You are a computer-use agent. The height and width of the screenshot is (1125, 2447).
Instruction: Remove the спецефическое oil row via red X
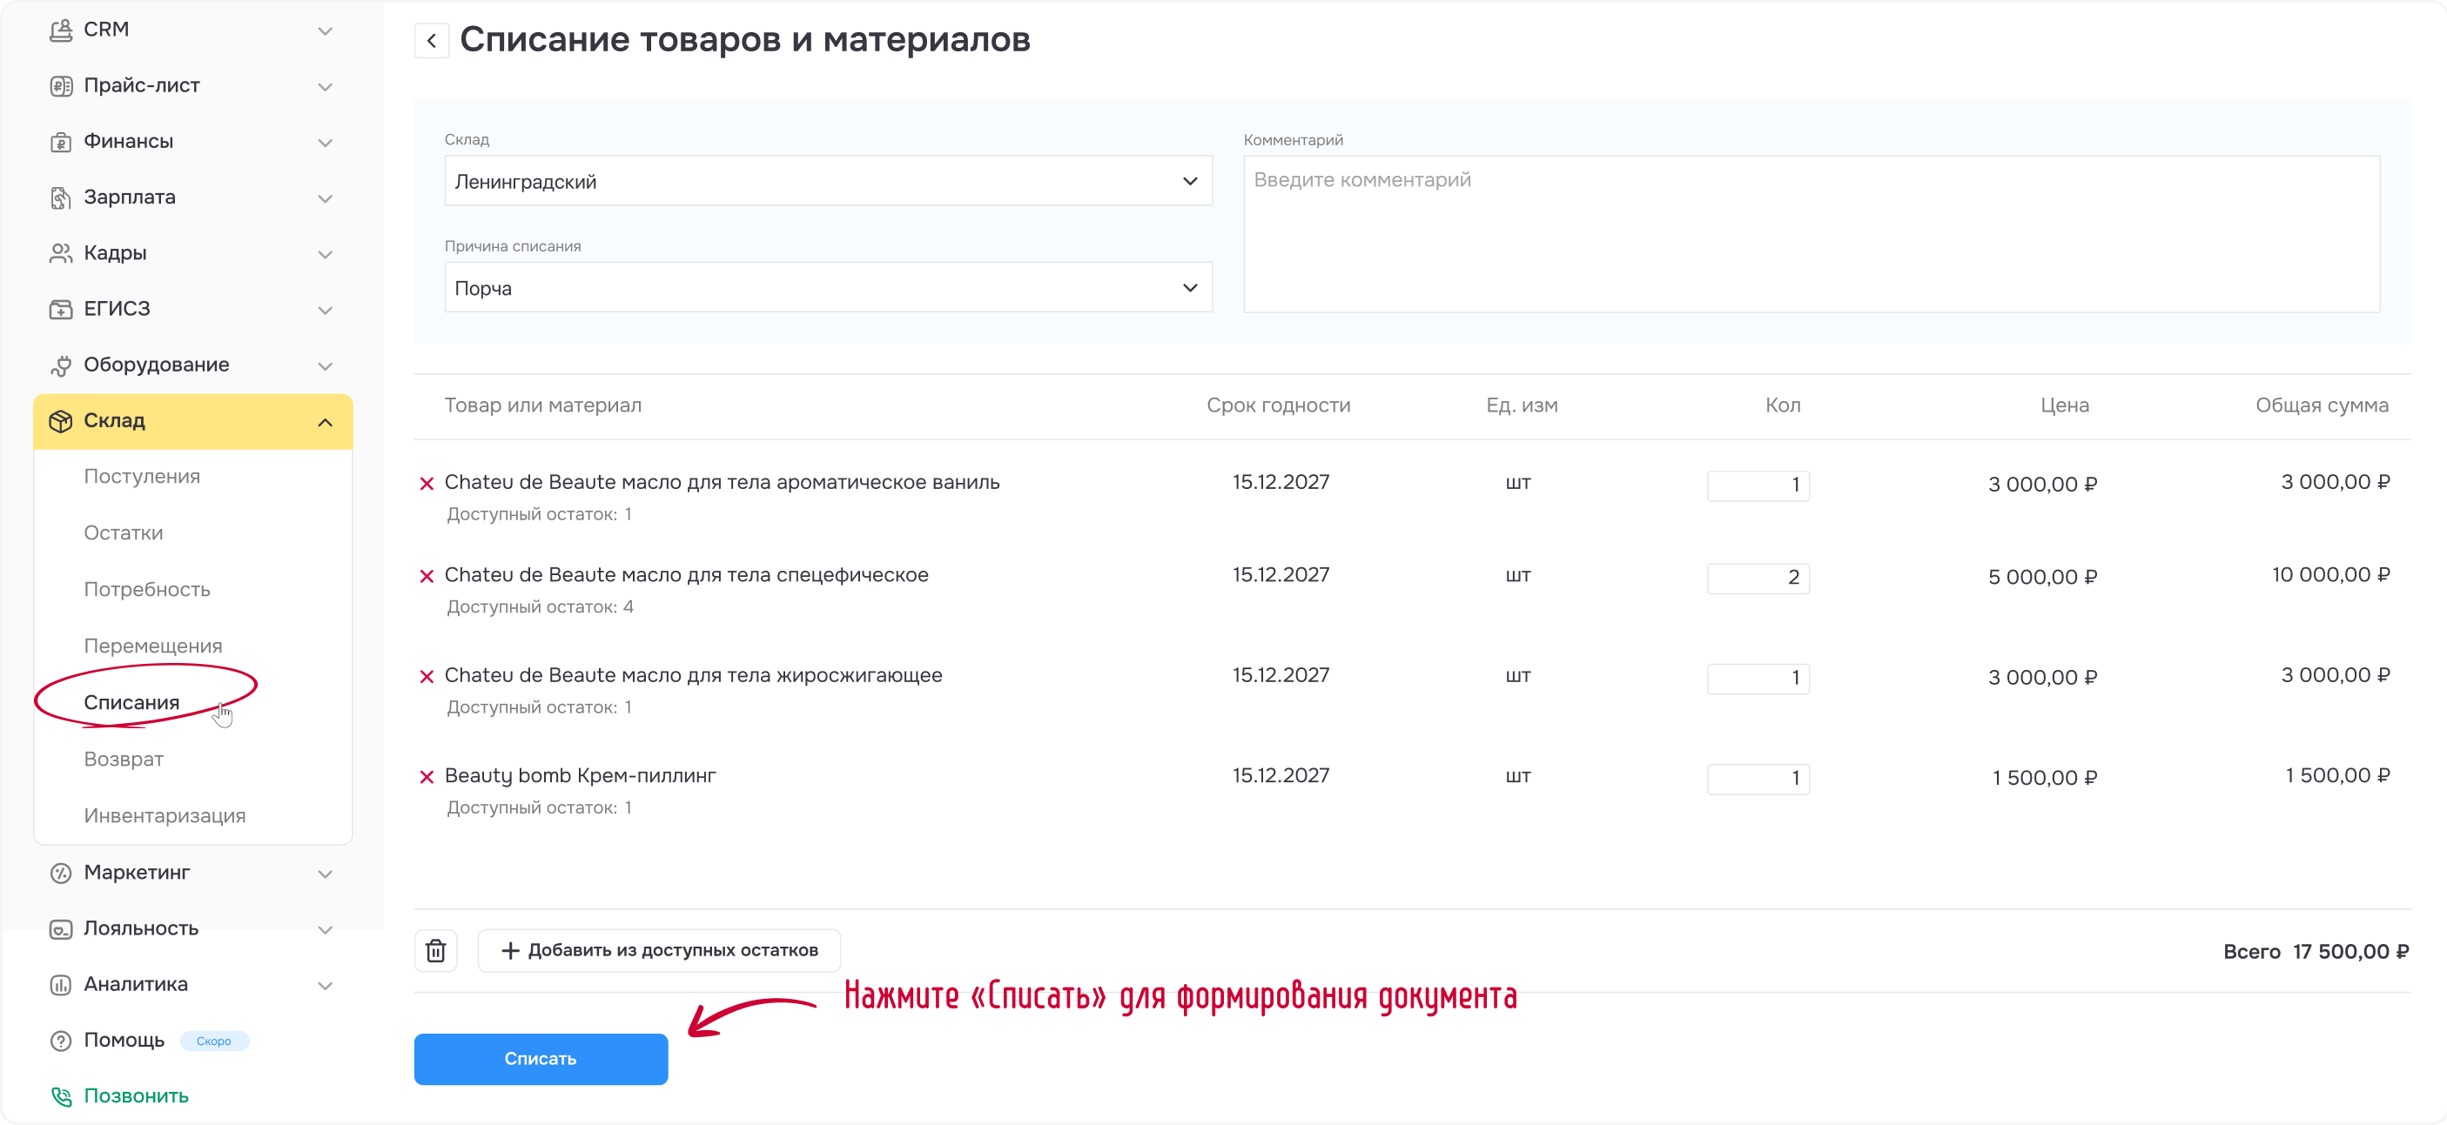(427, 576)
